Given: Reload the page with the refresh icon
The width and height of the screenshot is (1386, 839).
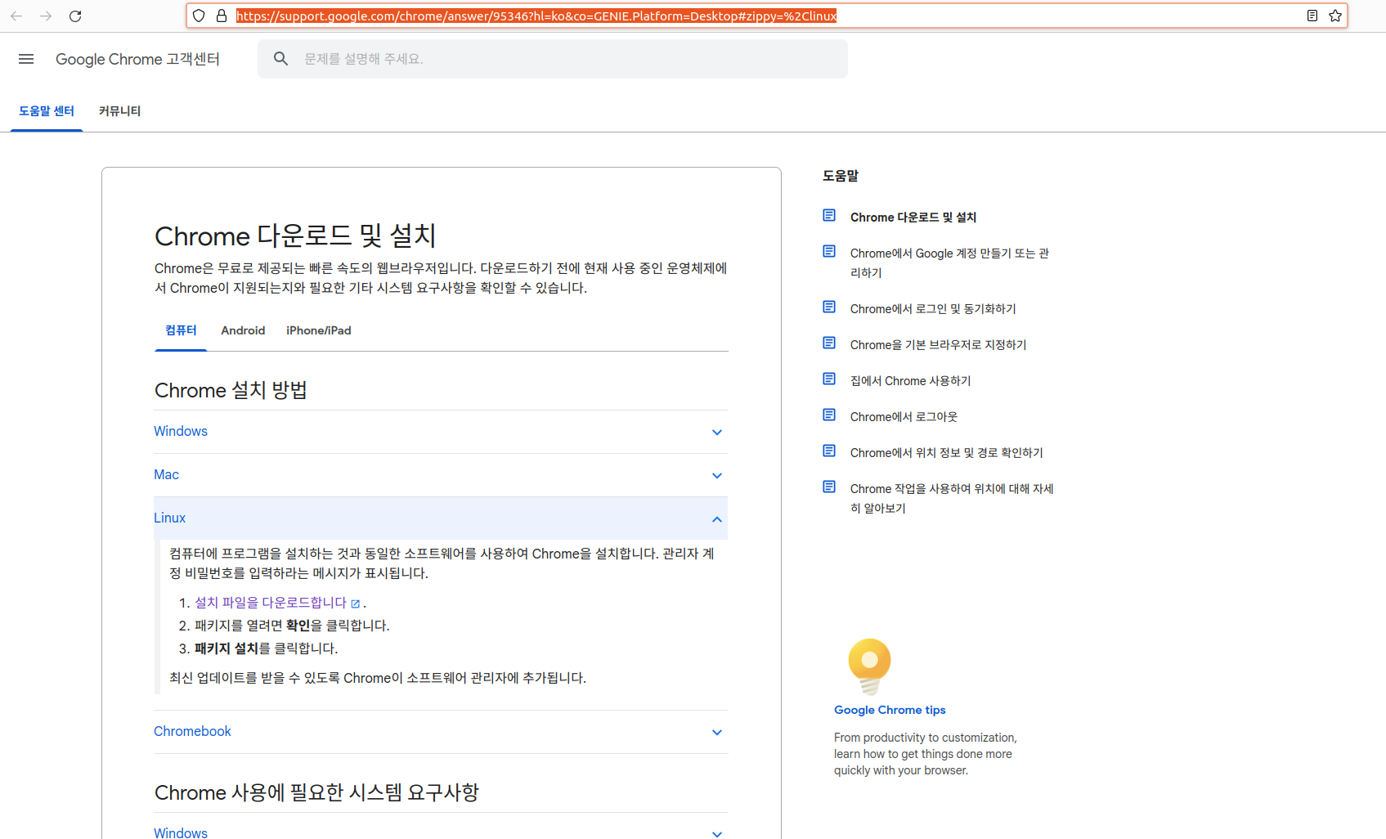Looking at the screenshot, I should pyautogui.click(x=75, y=16).
